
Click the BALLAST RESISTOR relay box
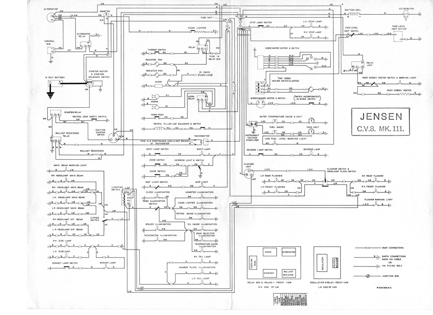point(288,273)
